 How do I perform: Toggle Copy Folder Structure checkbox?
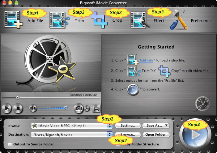118,145
